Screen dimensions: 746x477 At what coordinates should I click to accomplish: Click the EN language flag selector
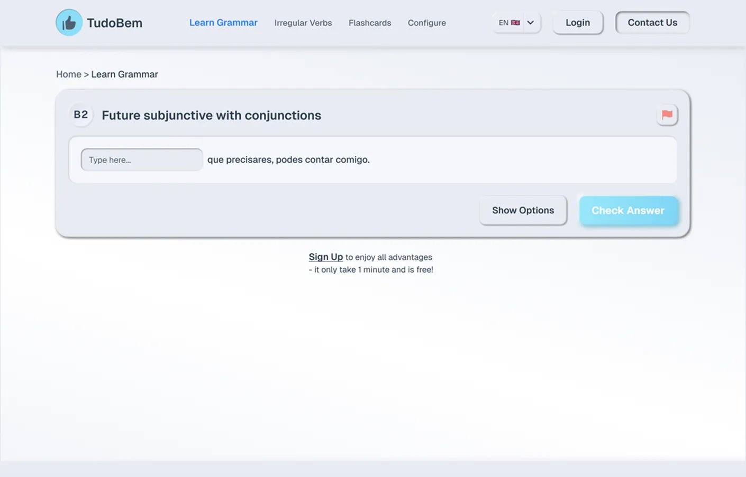tap(508, 23)
